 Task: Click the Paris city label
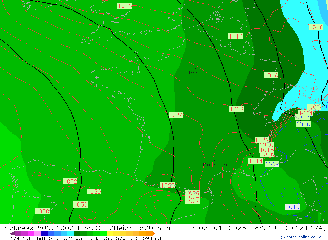click(195, 73)
